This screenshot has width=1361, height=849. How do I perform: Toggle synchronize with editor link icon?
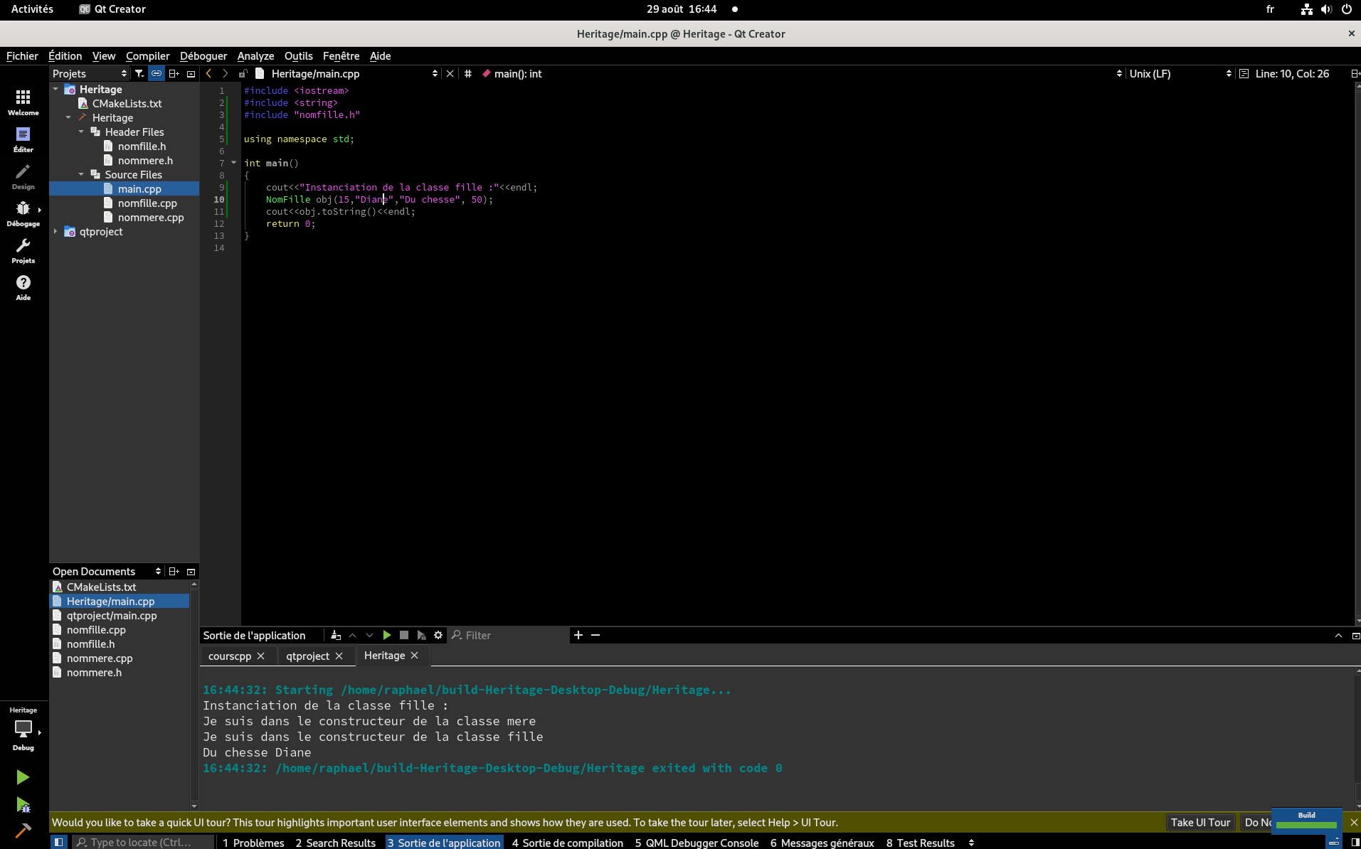click(157, 73)
